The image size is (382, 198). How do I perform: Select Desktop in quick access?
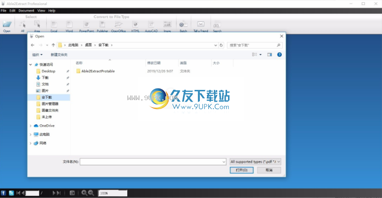49,71
